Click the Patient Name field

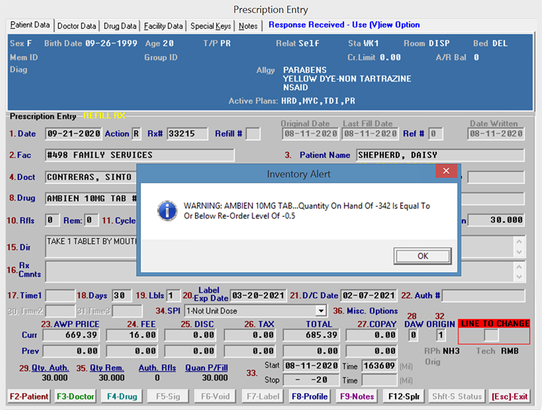coord(439,155)
